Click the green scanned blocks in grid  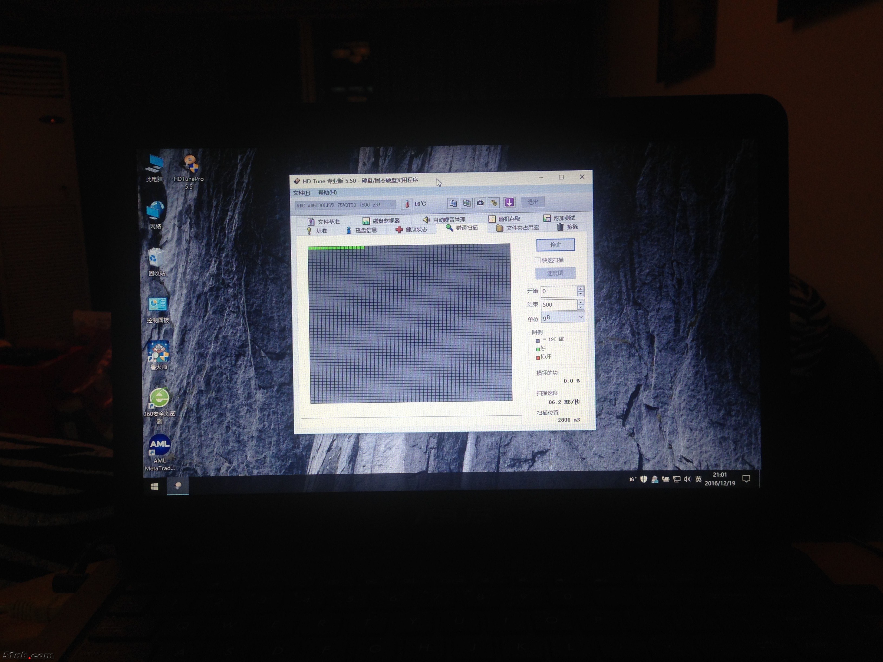pos(336,248)
